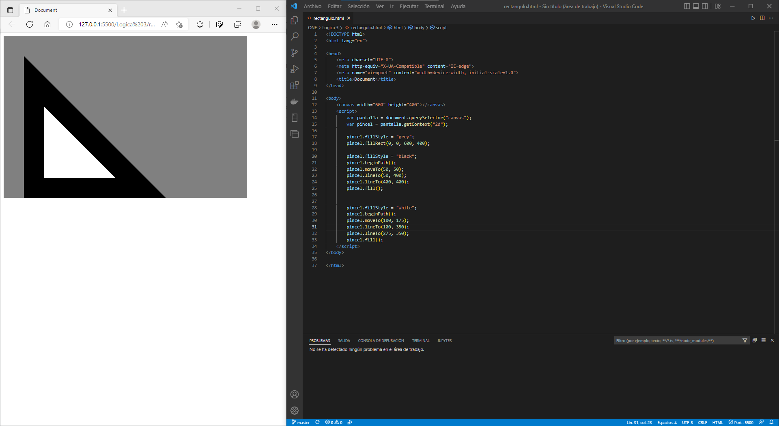Open notifications bell in status bar
Viewport: 779px width, 426px height.
pos(771,422)
